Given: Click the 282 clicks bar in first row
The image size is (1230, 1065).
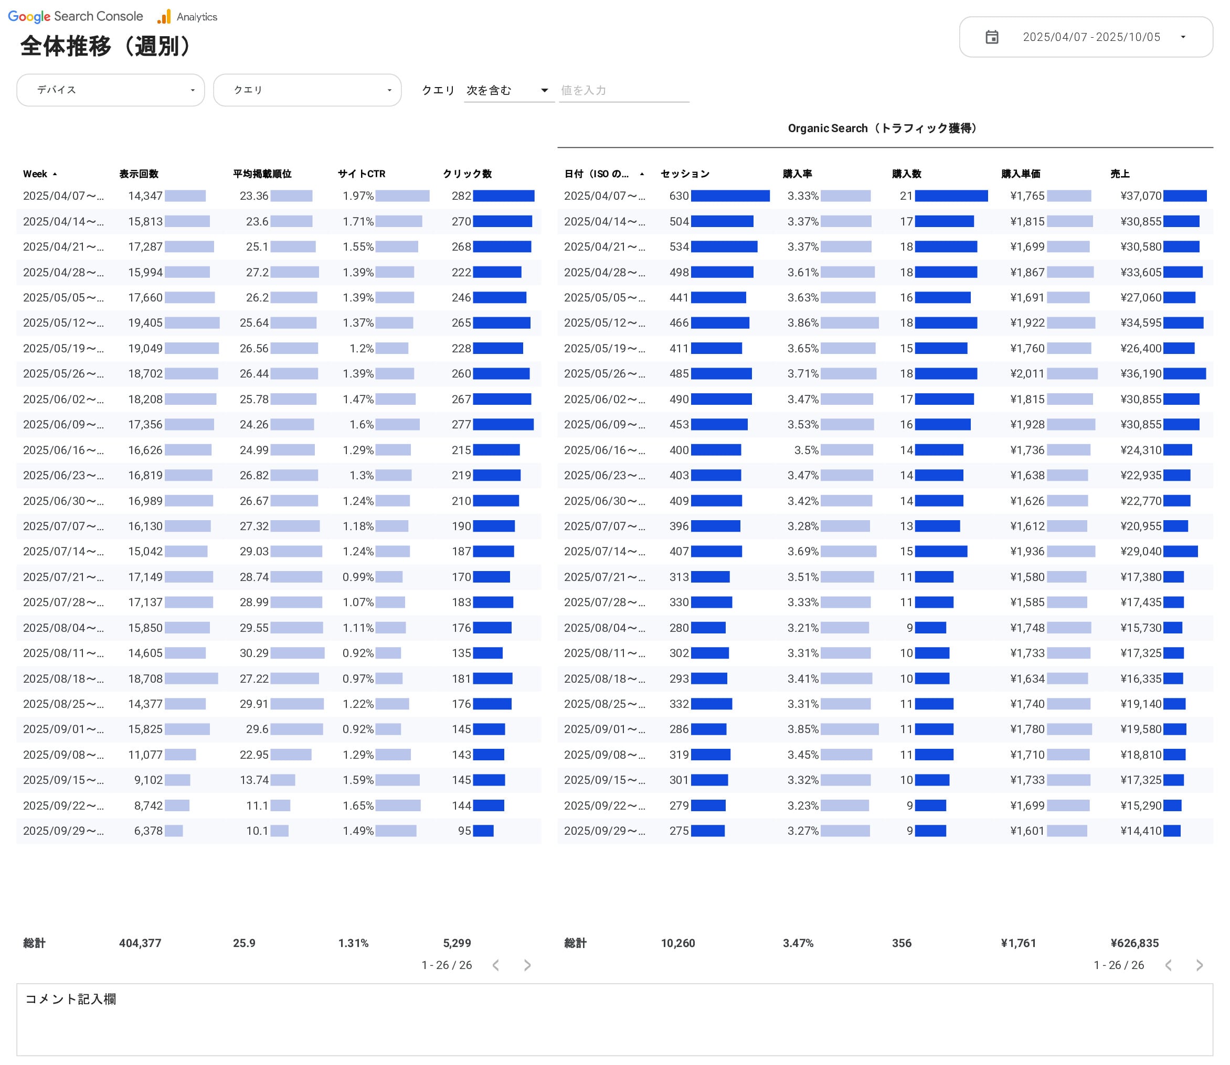Looking at the screenshot, I should point(503,196).
